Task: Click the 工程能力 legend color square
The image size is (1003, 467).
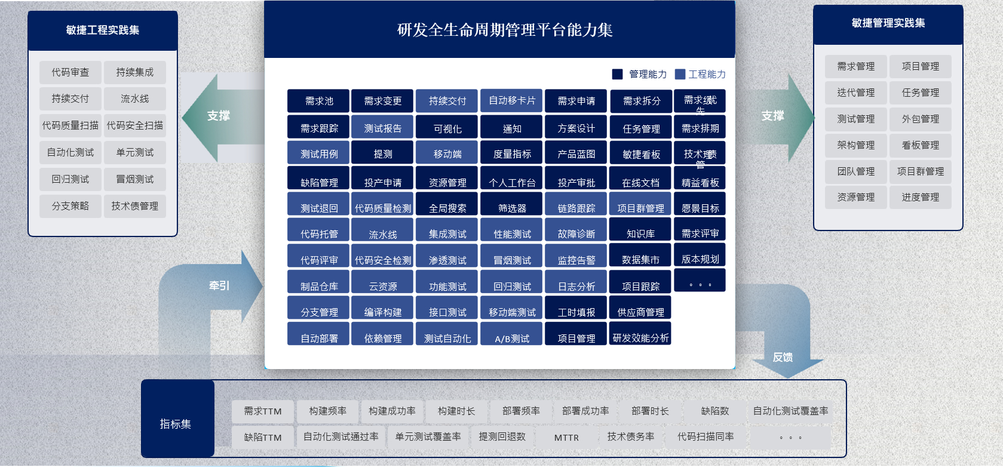Action: tap(680, 74)
